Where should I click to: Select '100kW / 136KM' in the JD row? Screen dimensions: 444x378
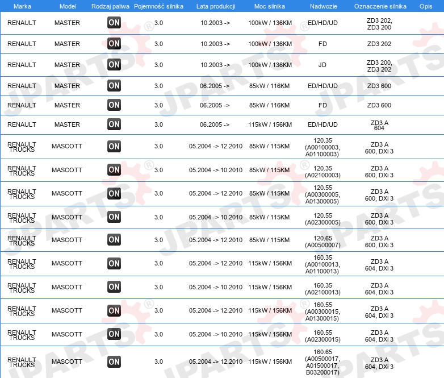(270, 65)
